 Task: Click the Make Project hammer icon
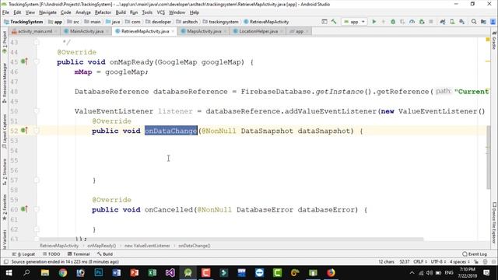click(x=334, y=22)
